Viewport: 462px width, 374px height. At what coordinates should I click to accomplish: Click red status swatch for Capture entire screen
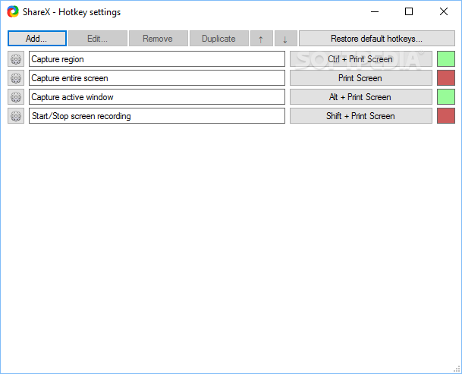pyautogui.click(x=446, y=78)
